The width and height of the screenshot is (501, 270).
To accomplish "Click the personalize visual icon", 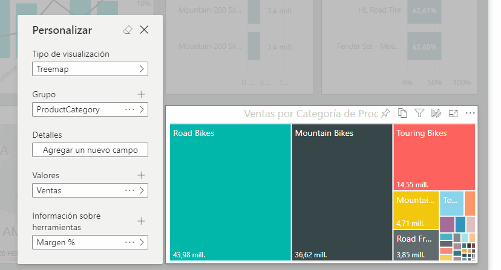I will pyautogui.click(x=436, y=113).
